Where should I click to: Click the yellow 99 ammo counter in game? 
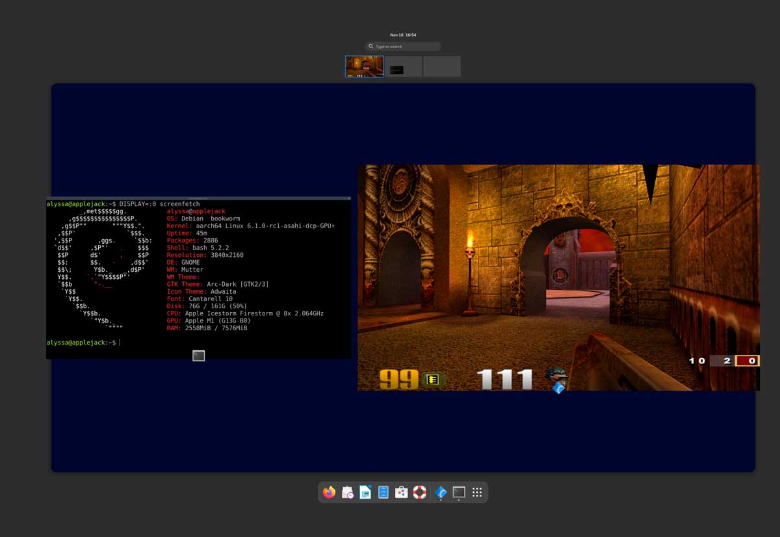tap(398, 380)
